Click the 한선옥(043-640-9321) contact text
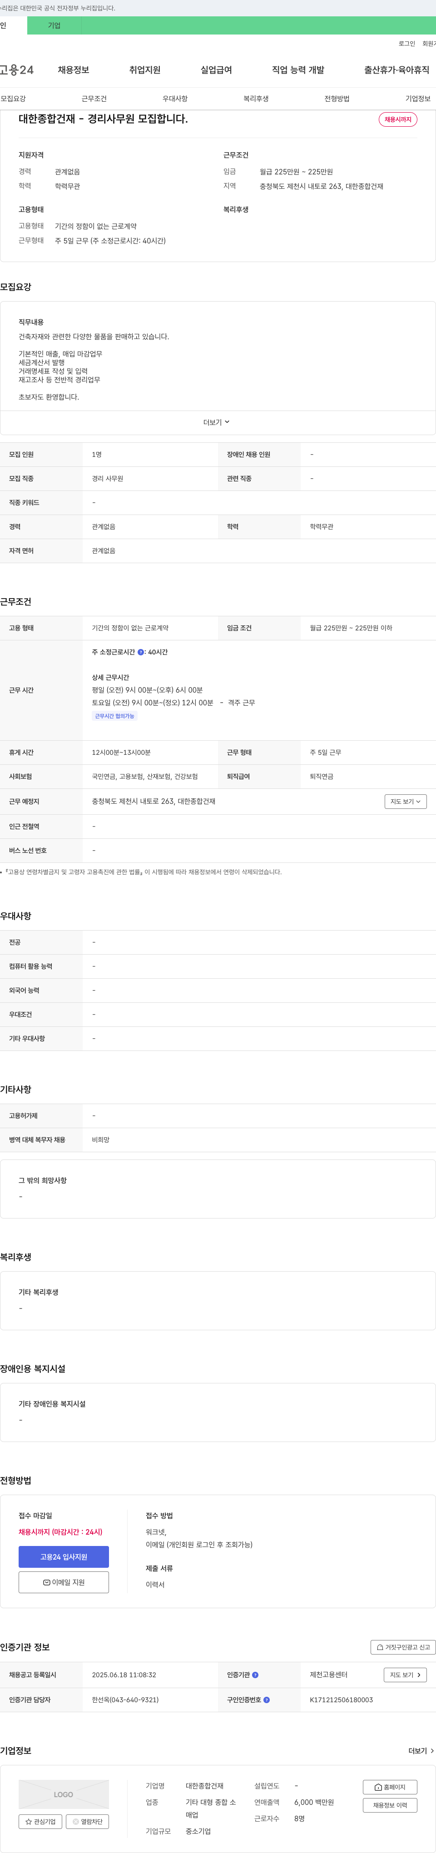 (x=125, y=1700)
